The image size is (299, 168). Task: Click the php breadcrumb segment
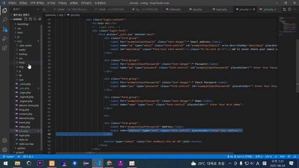[x=61, y=15]
